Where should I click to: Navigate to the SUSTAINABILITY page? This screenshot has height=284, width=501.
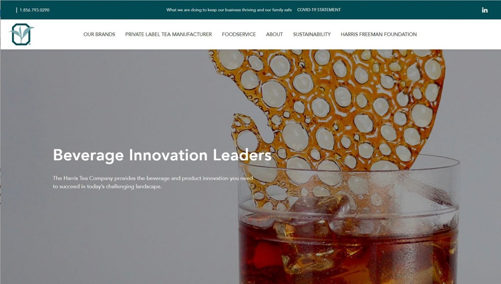point(312,34)
